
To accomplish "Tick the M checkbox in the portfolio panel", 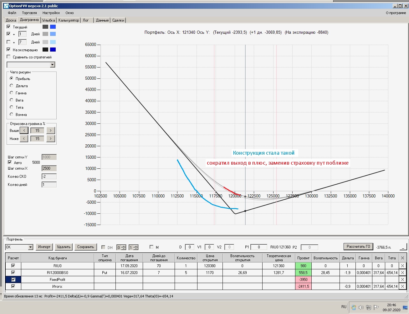I will tap(151, 247).
